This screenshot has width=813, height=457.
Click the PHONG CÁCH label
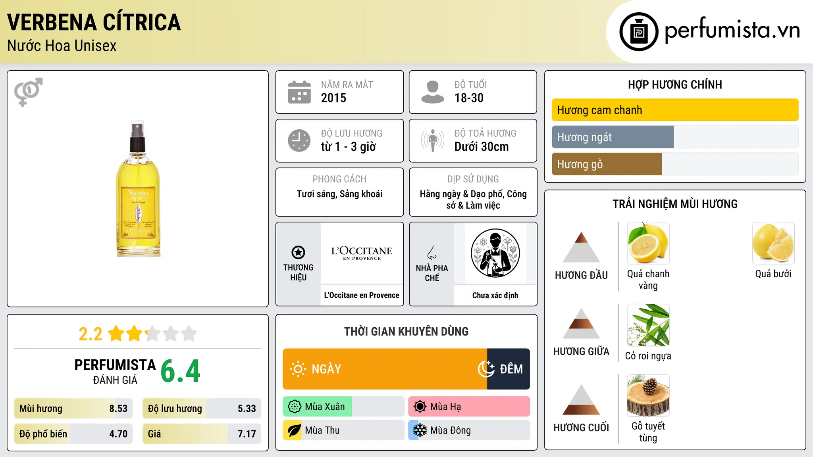pos(339,179)
